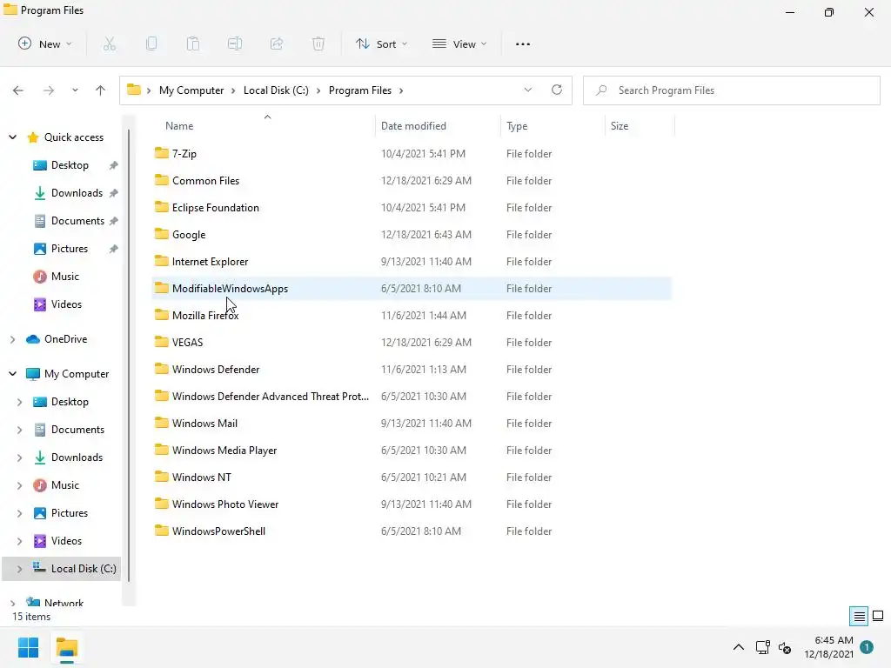Click the Copy icon in toolbar

[x=151, y=43]
